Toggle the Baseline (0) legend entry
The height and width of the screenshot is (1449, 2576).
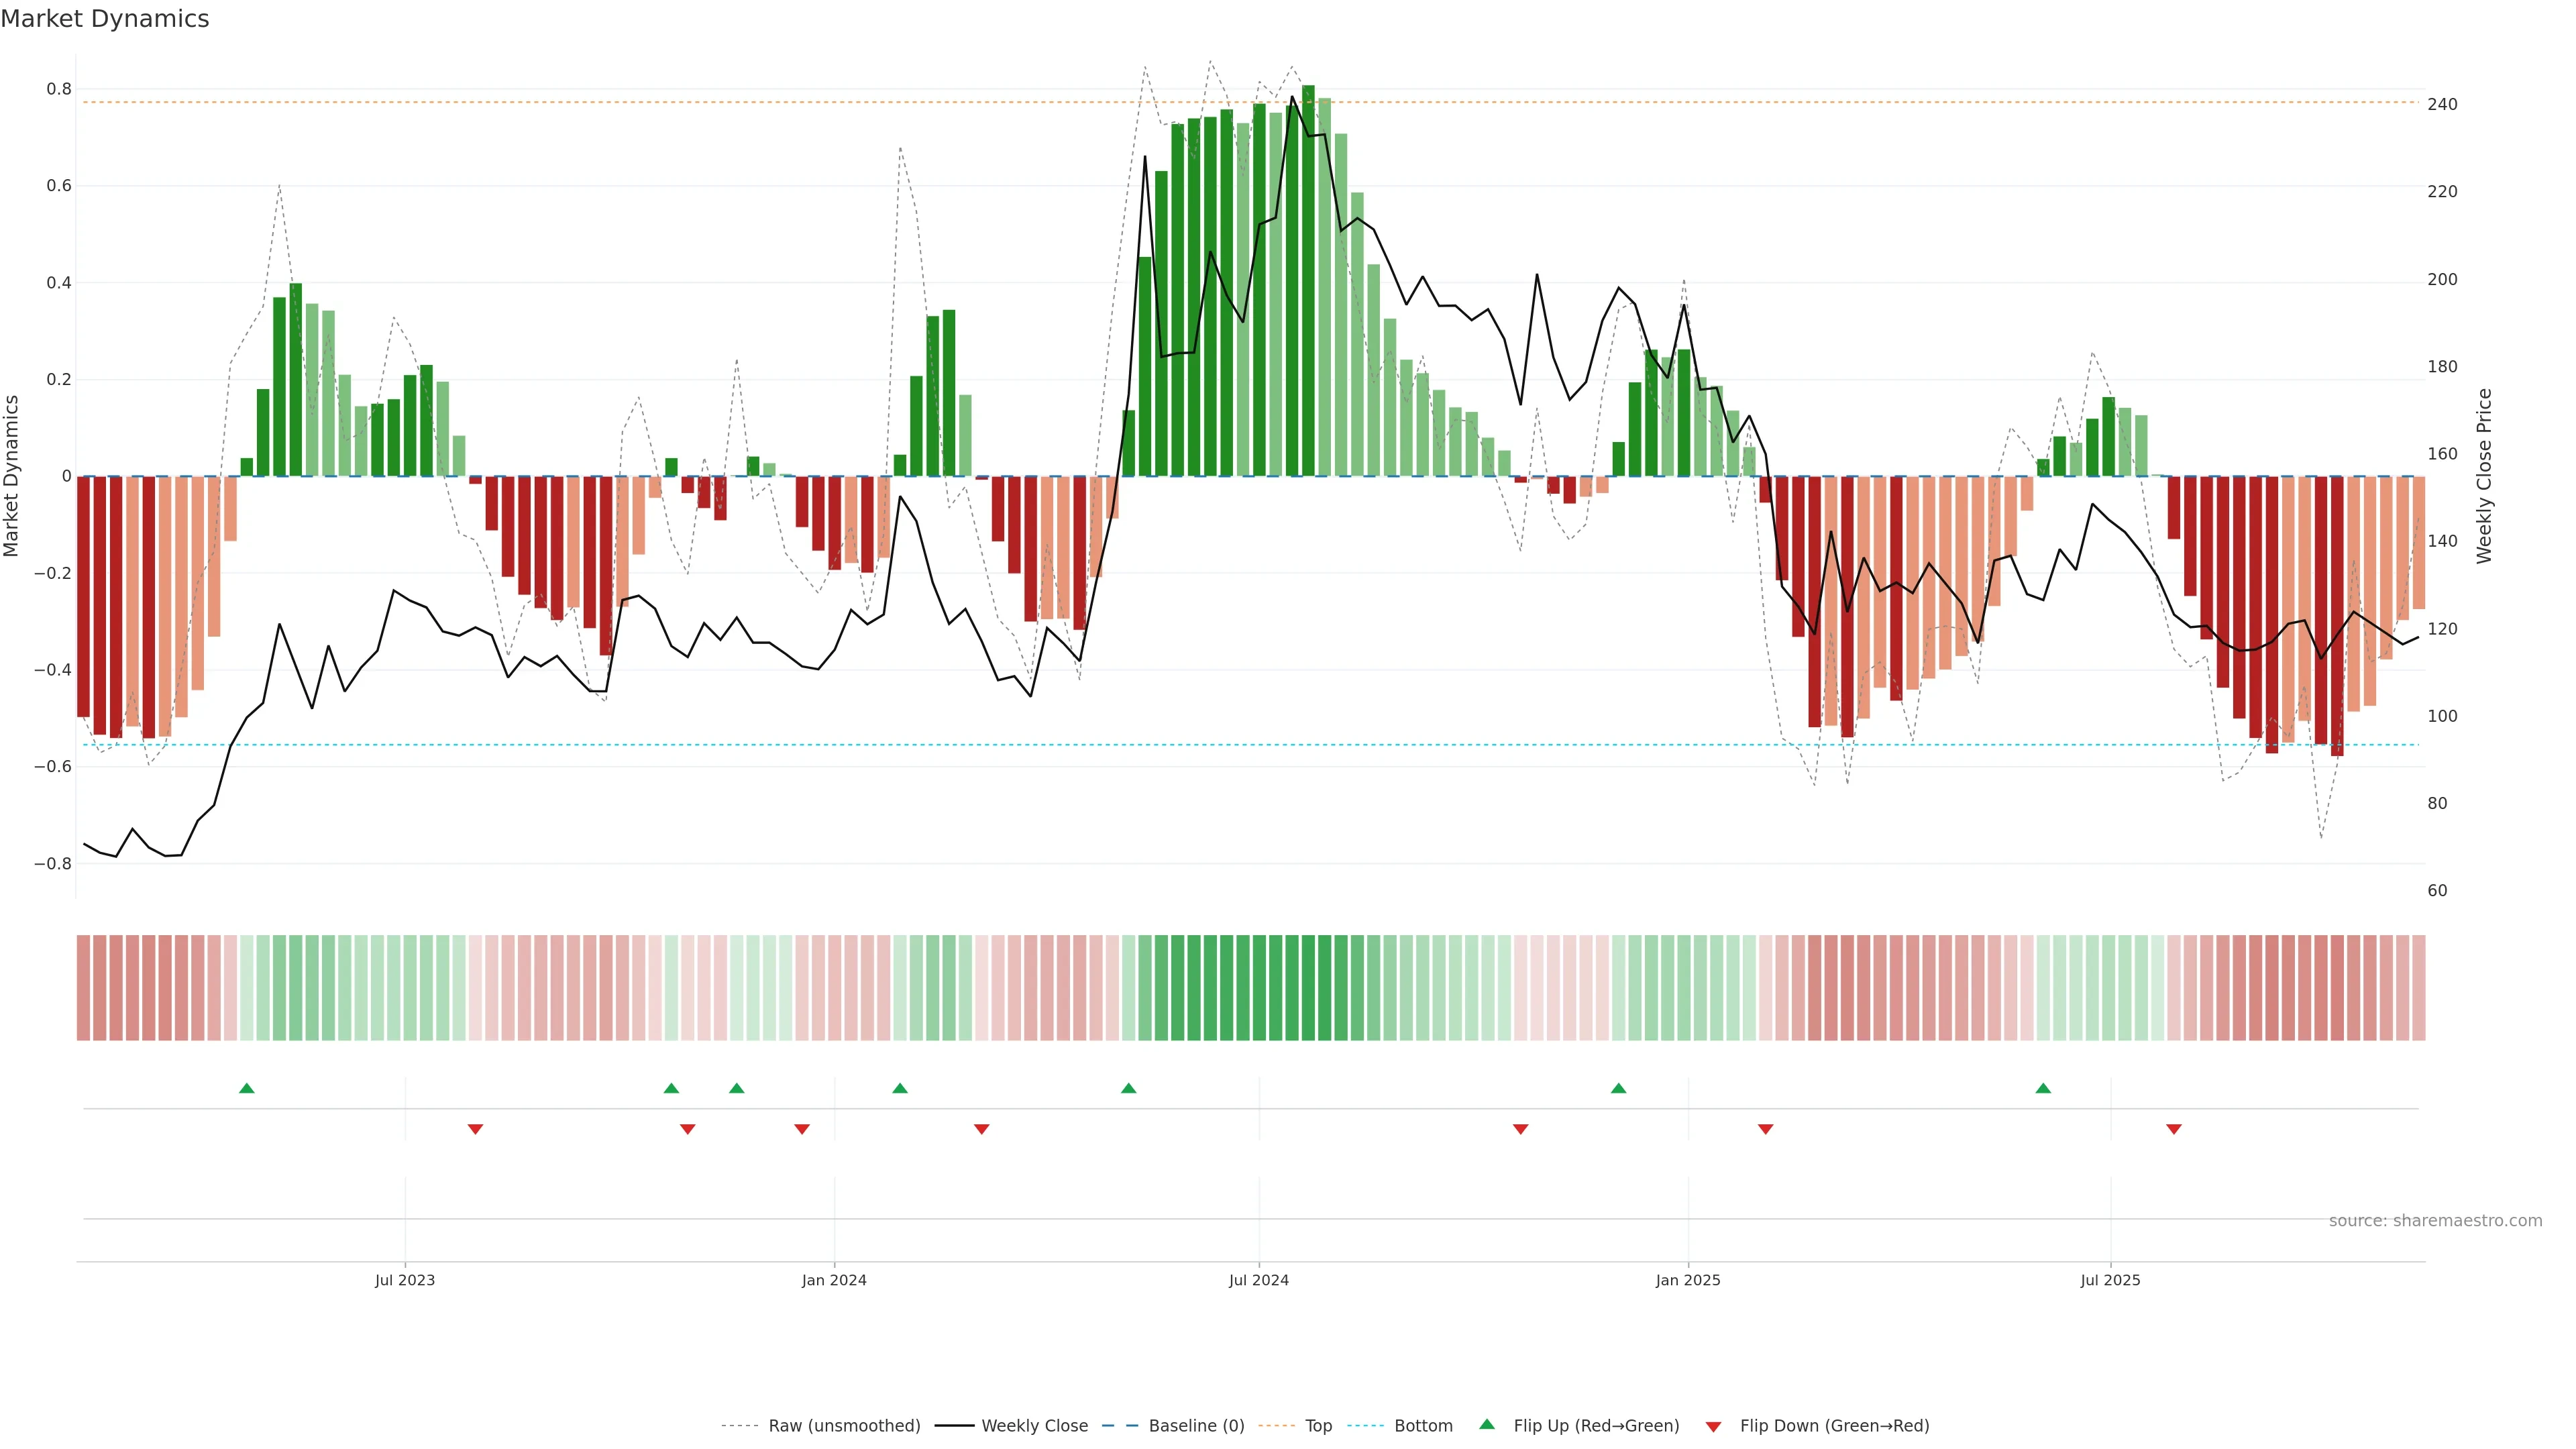pyautogui.click(x=1196, y=1426)
